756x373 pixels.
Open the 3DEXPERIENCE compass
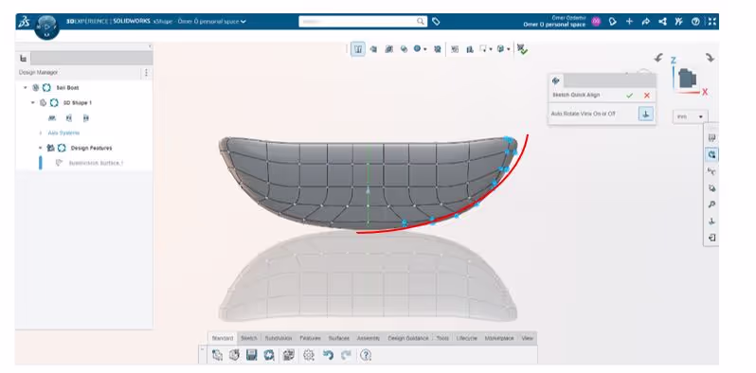coord(46,27)
